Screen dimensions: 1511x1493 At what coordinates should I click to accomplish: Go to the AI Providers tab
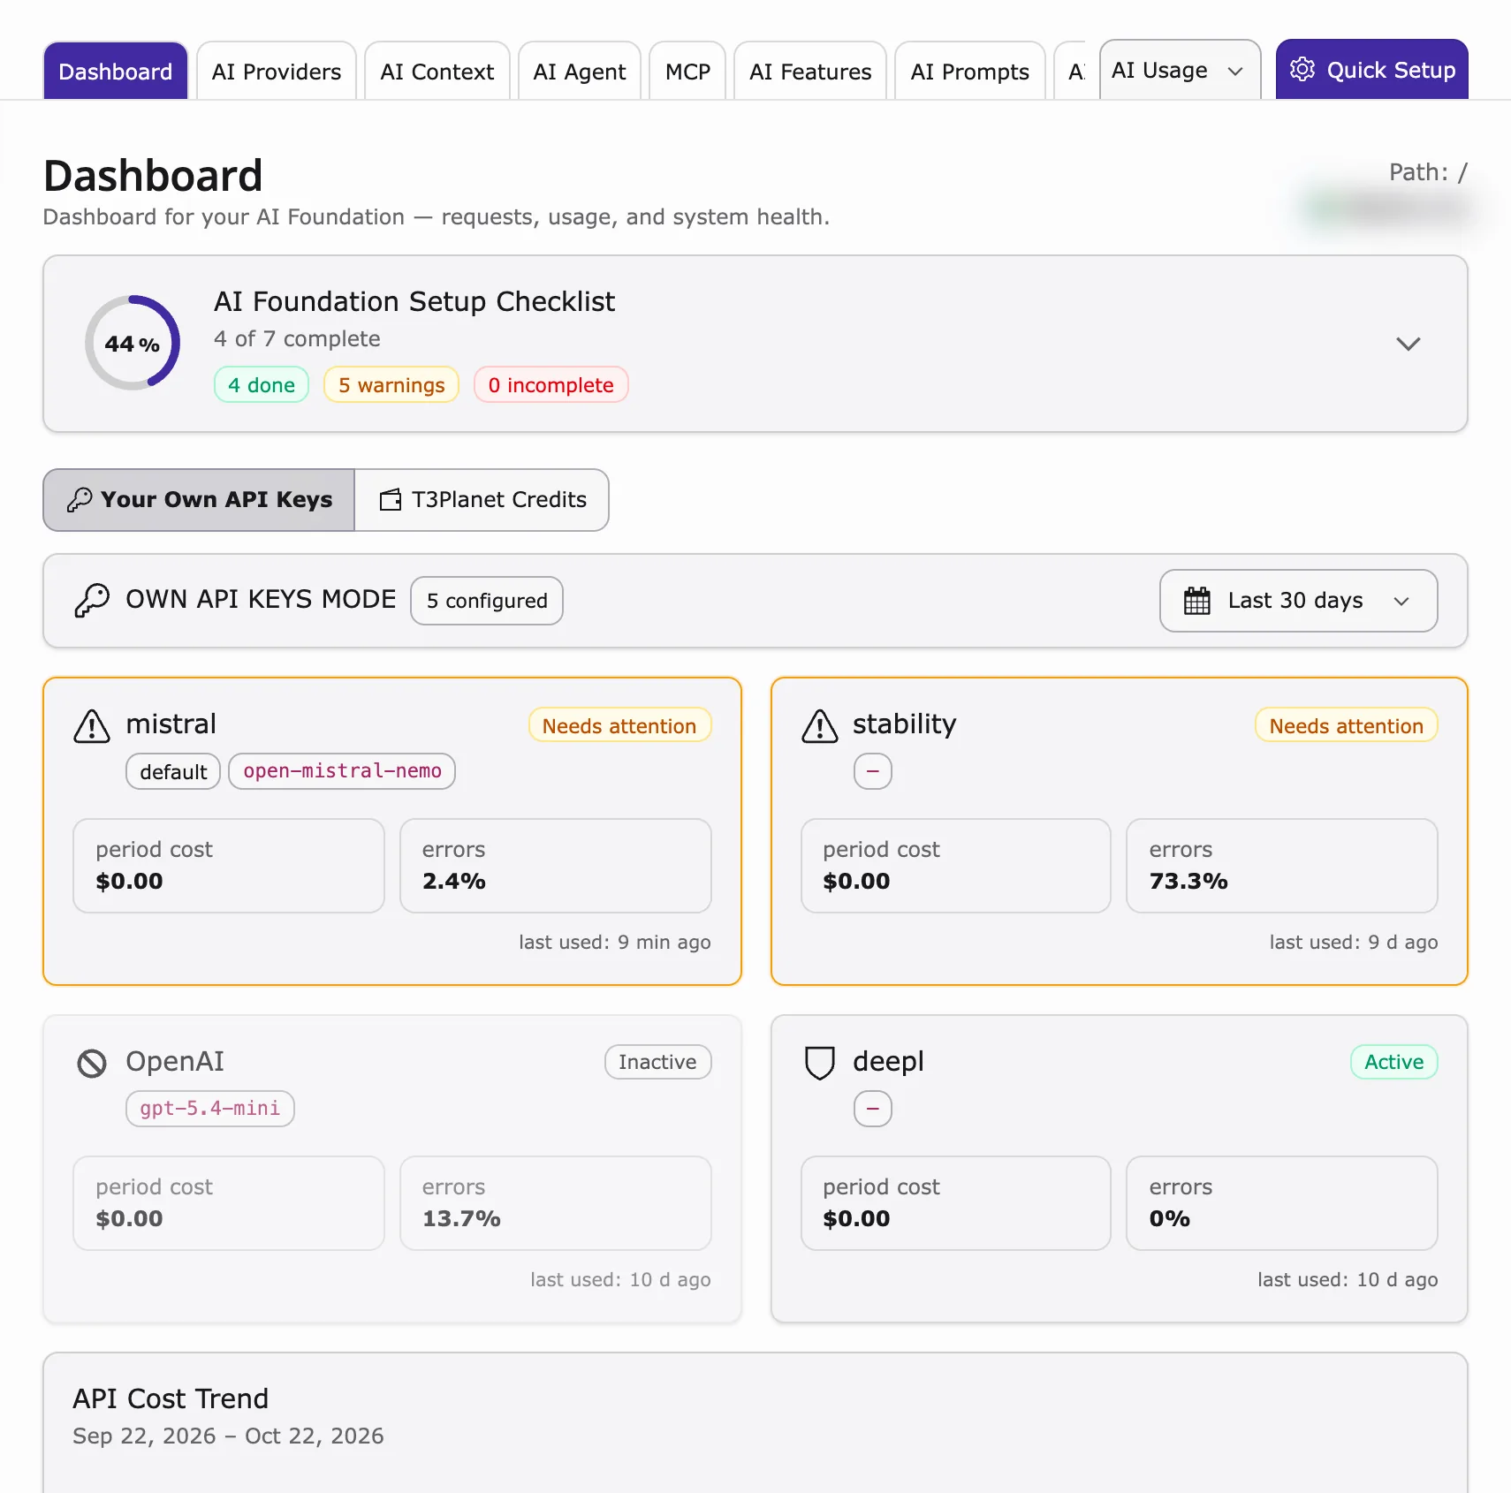point(277,71)
